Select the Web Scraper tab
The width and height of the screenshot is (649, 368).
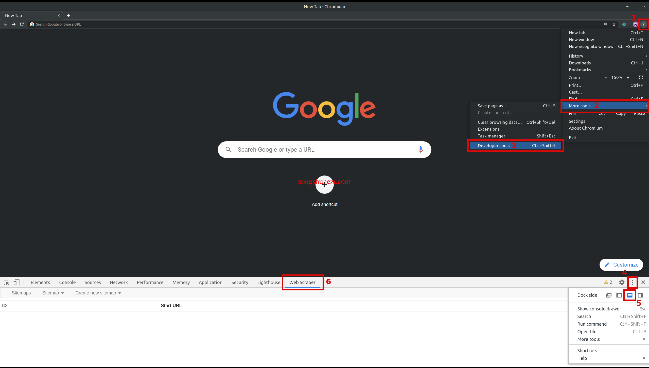click(x=302, y=282)
